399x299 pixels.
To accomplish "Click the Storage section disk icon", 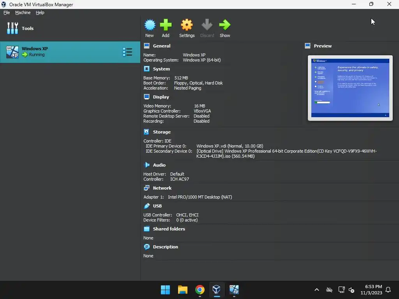I will click(x=147, y=132).
